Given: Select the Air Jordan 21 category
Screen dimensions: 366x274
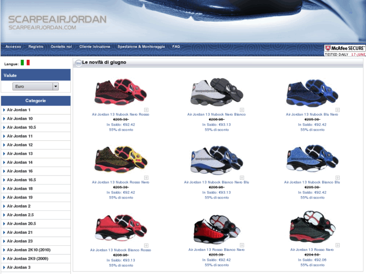Looking at the screenshot, I should tap(36, 232).
